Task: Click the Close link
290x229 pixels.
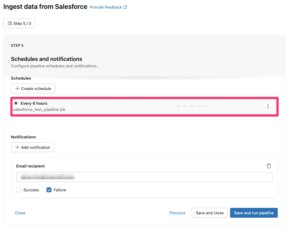Action: (20, 212)
